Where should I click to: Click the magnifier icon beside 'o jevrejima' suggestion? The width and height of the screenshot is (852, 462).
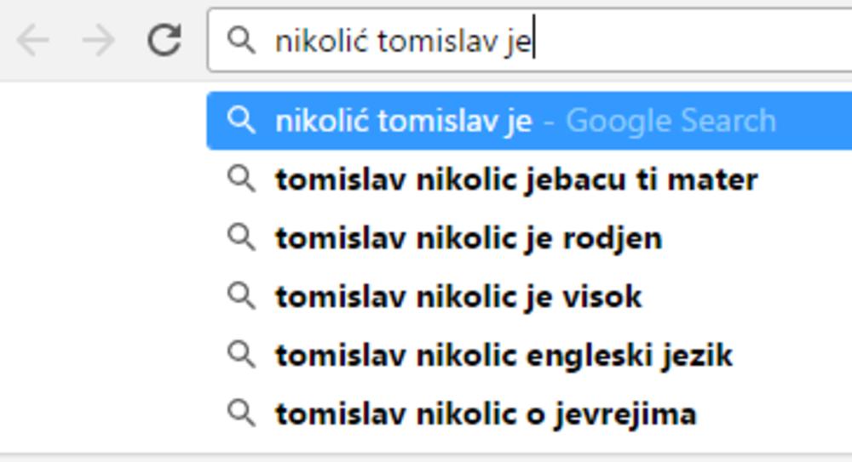coord(242,414)
